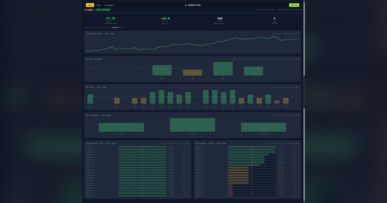The width and height of the screenshot is (387, 203).
Task: Click the first 00 hour bar
Action: pyautogui.click(x=90, y=99)
